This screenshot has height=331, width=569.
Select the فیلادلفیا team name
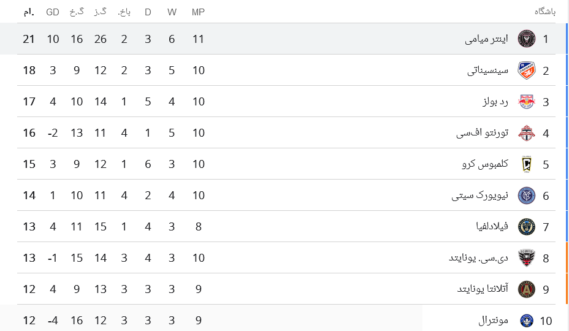[x=492, y=226]
